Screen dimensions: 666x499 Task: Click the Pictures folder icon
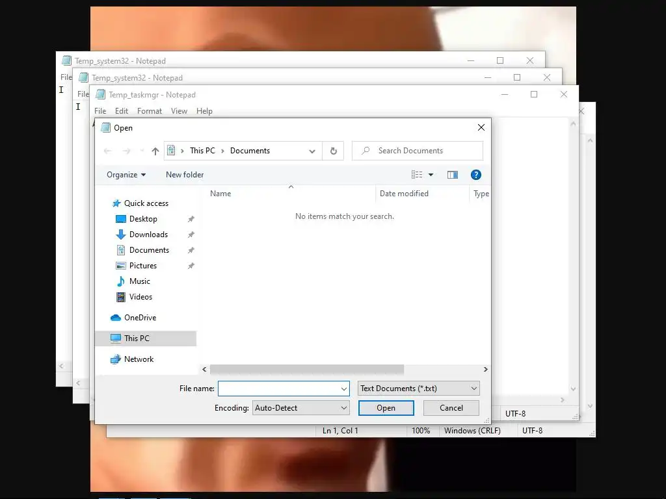(x=121, y=266)
